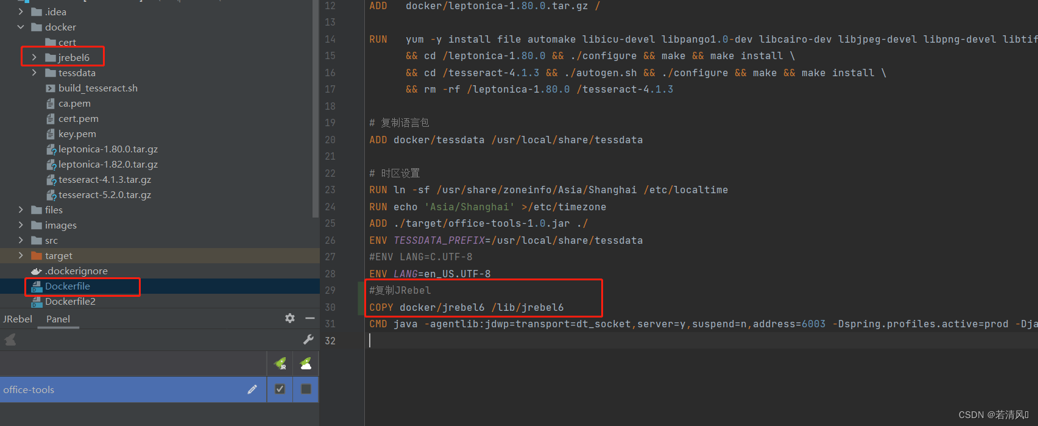Click the JRebel rocket column header icon
1038x426 pixels.
point(280,364)
